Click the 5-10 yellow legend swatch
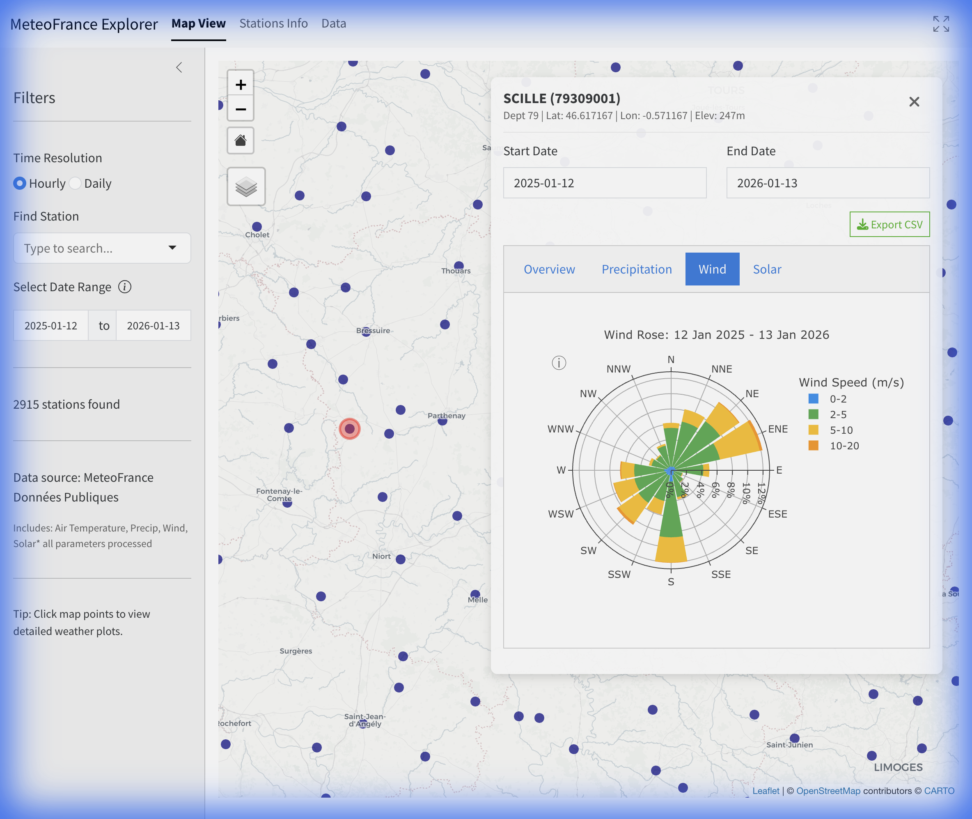 coord(813,430)
